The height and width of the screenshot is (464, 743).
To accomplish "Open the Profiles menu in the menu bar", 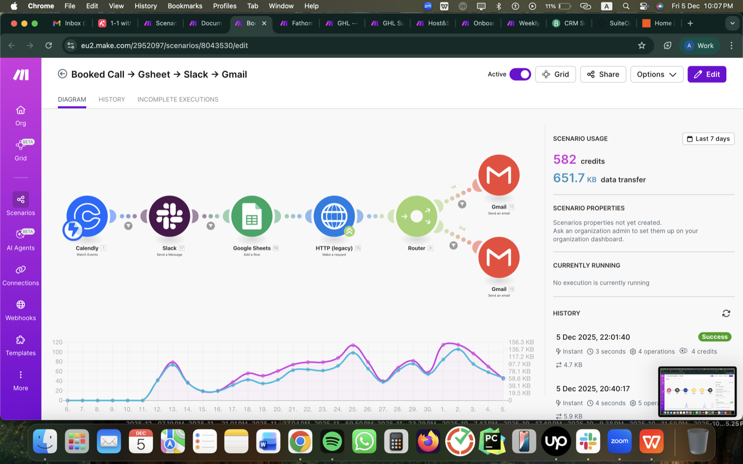I will pyautogui.click(x=224, y=6).
